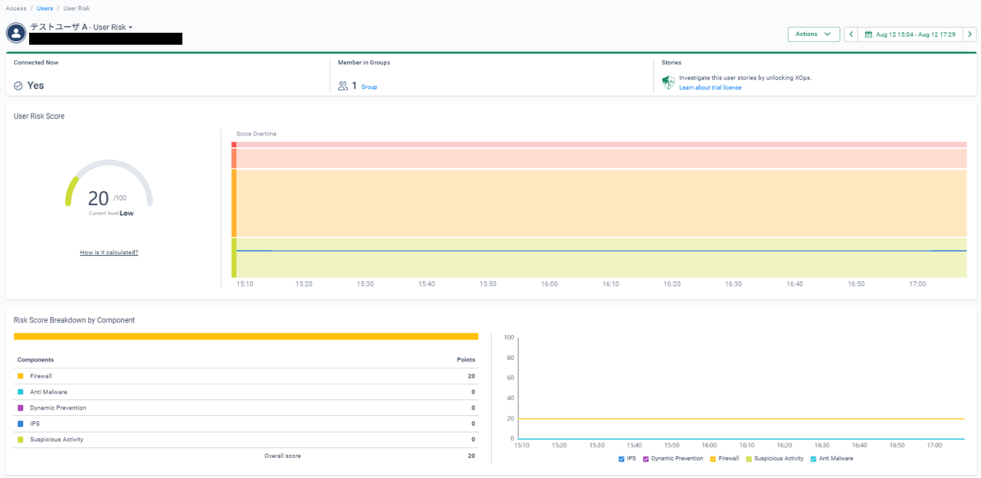Go to previous time range arrow
981x478 pixels.
pyautogui.click(x=851, y=34)
